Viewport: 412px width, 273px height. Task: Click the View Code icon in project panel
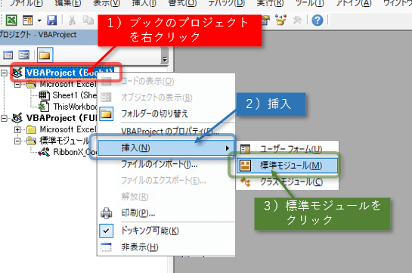click(x=8, y=55)
